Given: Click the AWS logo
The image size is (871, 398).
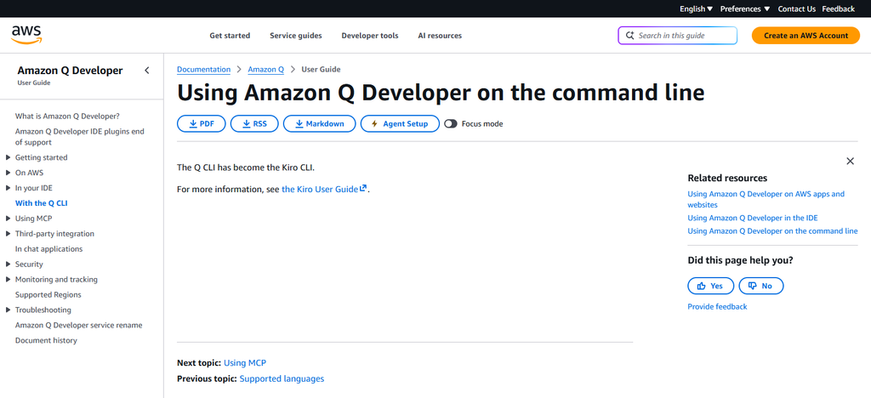Looking at the screenshot, I should (x=26, y=34).
